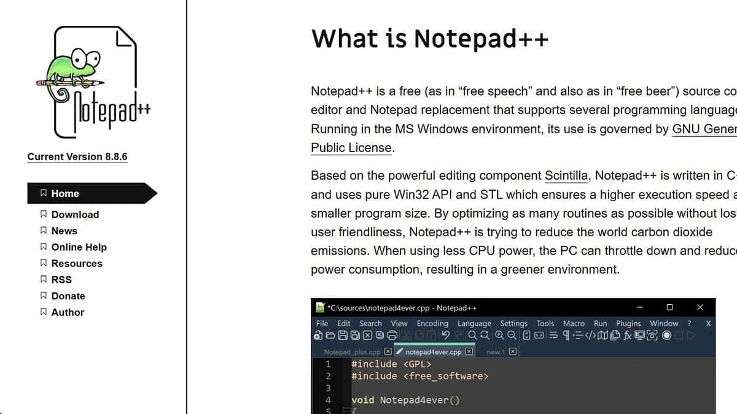Viewport: 737px width, 414px height.
Task: Toggle the Word Wrap icon
Action: click(553, 335)
